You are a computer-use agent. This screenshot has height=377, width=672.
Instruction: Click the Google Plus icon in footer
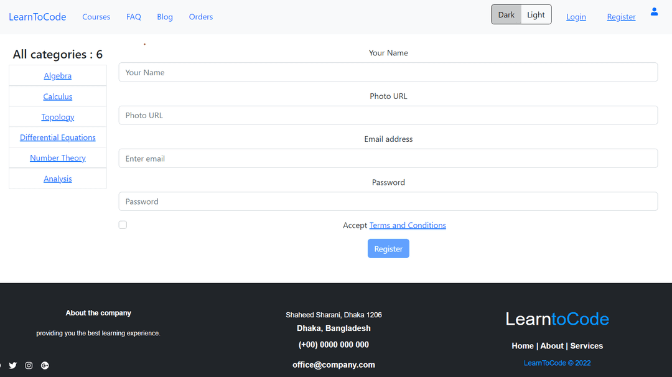point(44,365)
